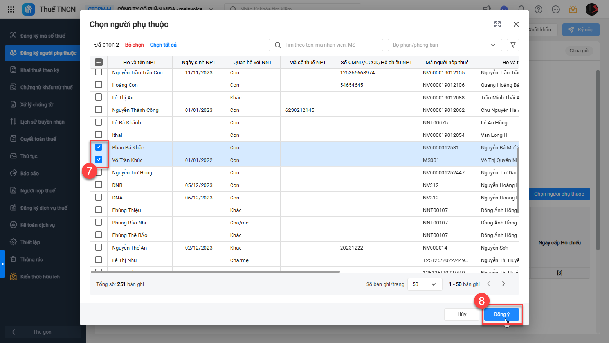Click the Phùng Bảo Nhi name cell

tap(140, 223)
